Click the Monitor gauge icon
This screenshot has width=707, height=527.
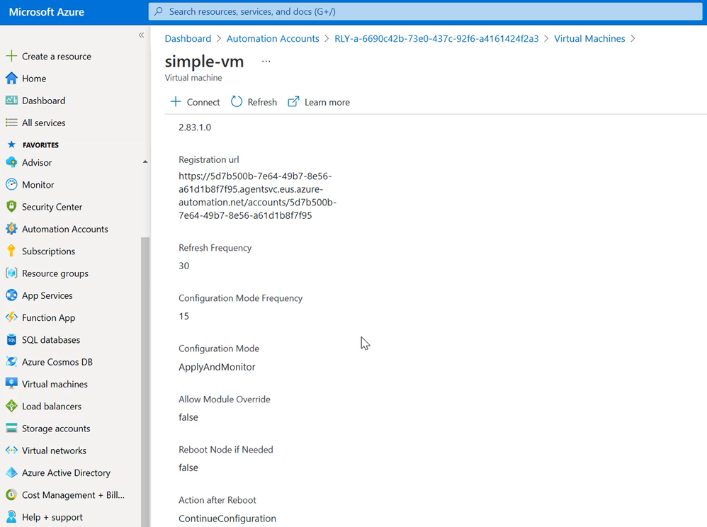pos(11,184)
